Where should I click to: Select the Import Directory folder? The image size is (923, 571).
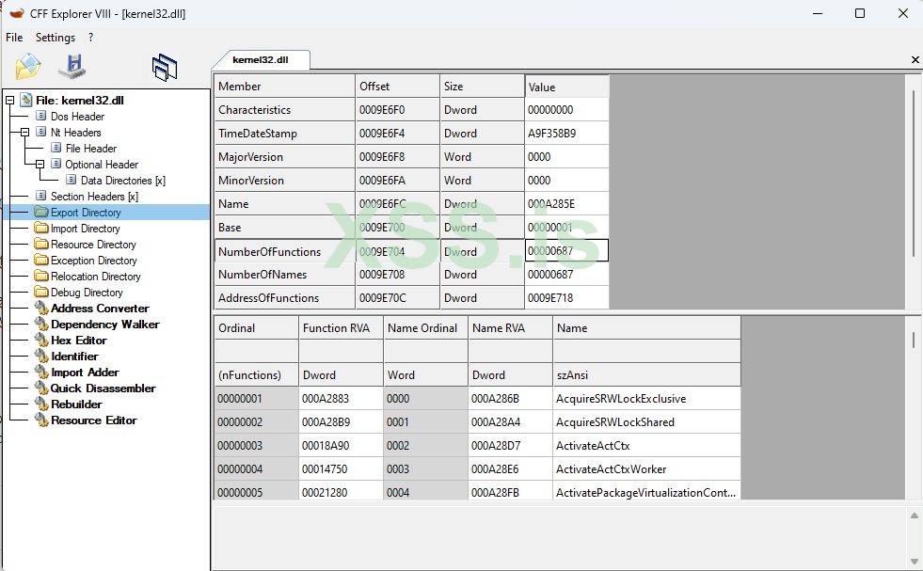85,229
